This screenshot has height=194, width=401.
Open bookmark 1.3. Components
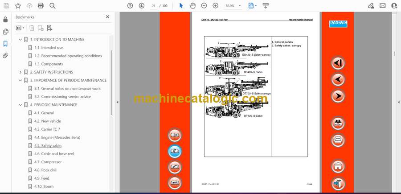(x=49, y=64)
